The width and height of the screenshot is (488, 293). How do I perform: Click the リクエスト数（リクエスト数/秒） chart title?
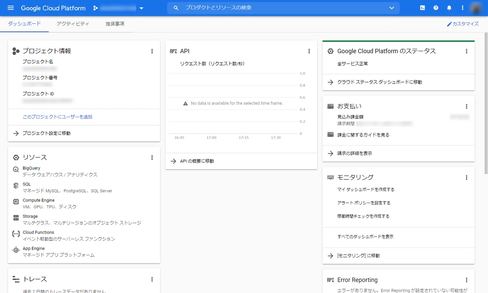click(x=212, y=64)
